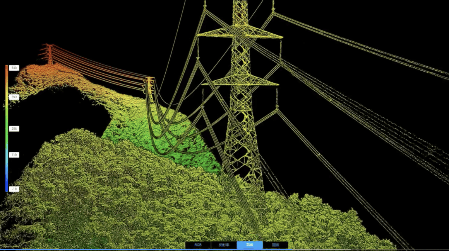Click the 119 elevation legend marker
Image resolution: width=449 pixels, height=251 pixels.
click(x=14, y=155)
